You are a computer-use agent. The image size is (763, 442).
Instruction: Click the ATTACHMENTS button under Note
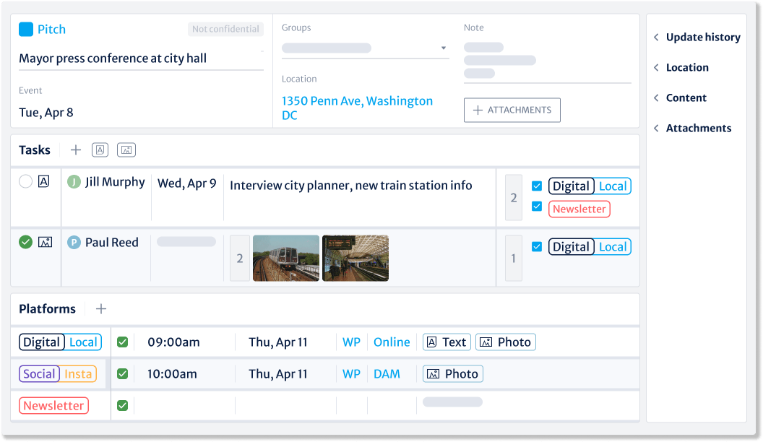(512, 110)
